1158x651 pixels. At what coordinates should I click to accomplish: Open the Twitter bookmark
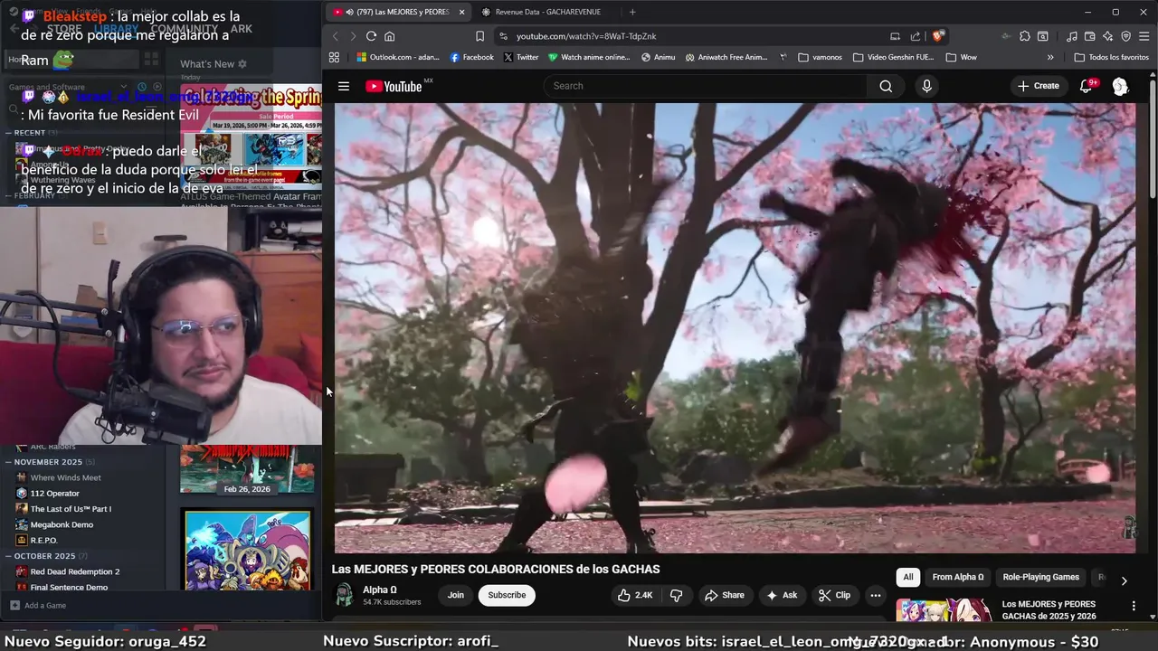[x=520, y=57]
